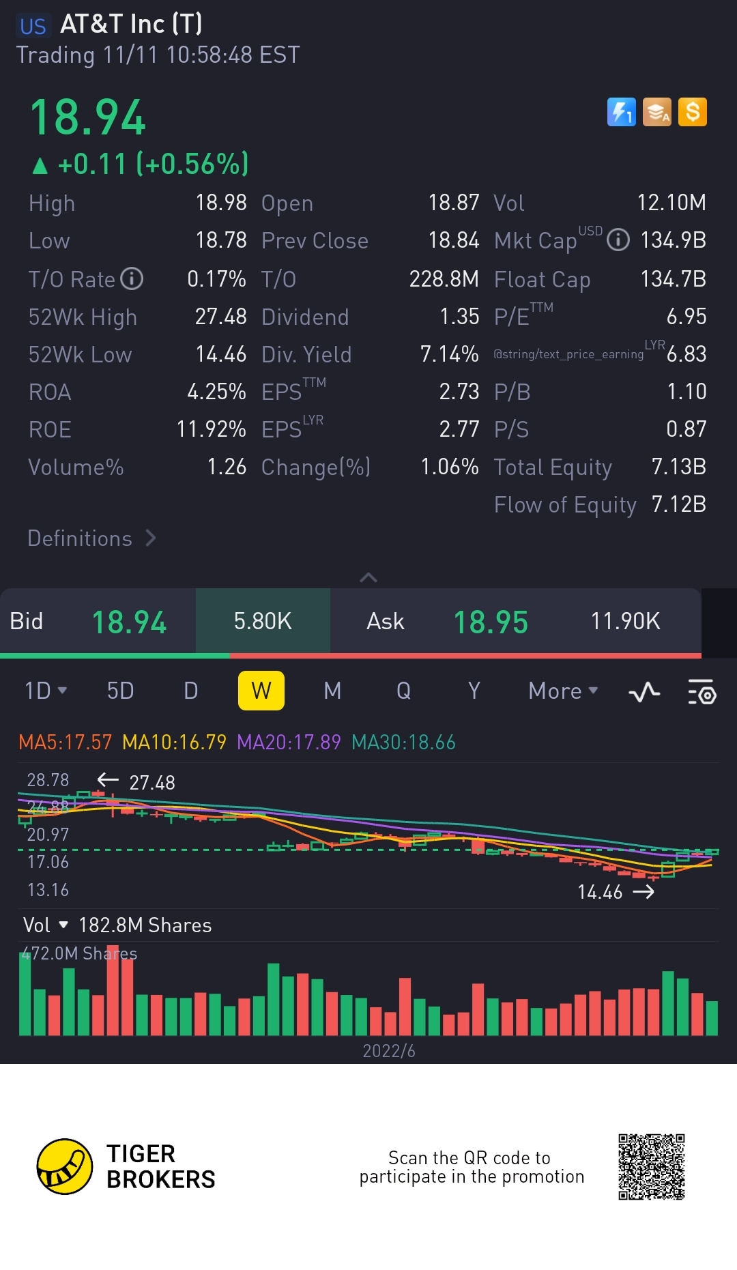Tap the ask size 11.90K
The image size is (737, 1270).
tap(625, 621)
